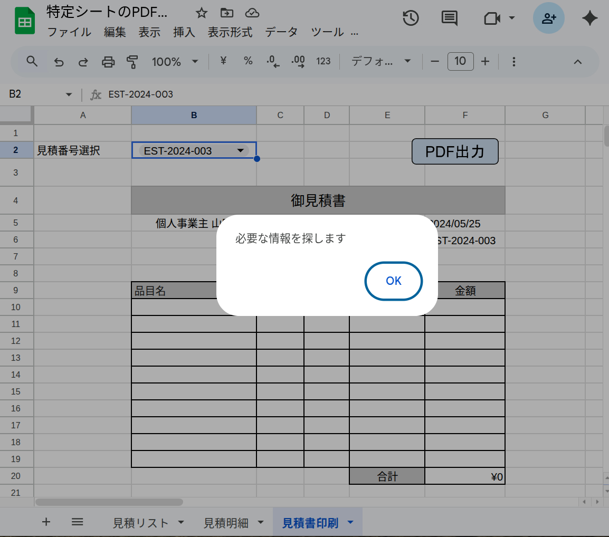
Task: Expand the video call options arrow
Action: pyautogui.click(x=512, y=18)
